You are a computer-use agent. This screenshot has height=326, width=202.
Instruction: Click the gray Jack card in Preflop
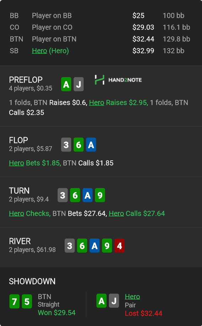coord(79,84)
